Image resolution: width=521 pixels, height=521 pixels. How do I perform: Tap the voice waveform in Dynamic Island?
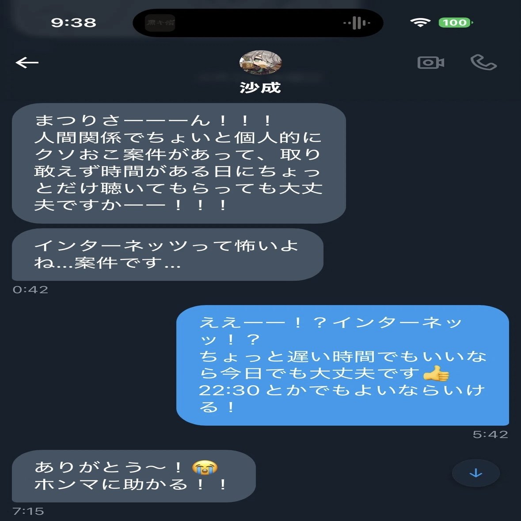(x=357, y=23)
